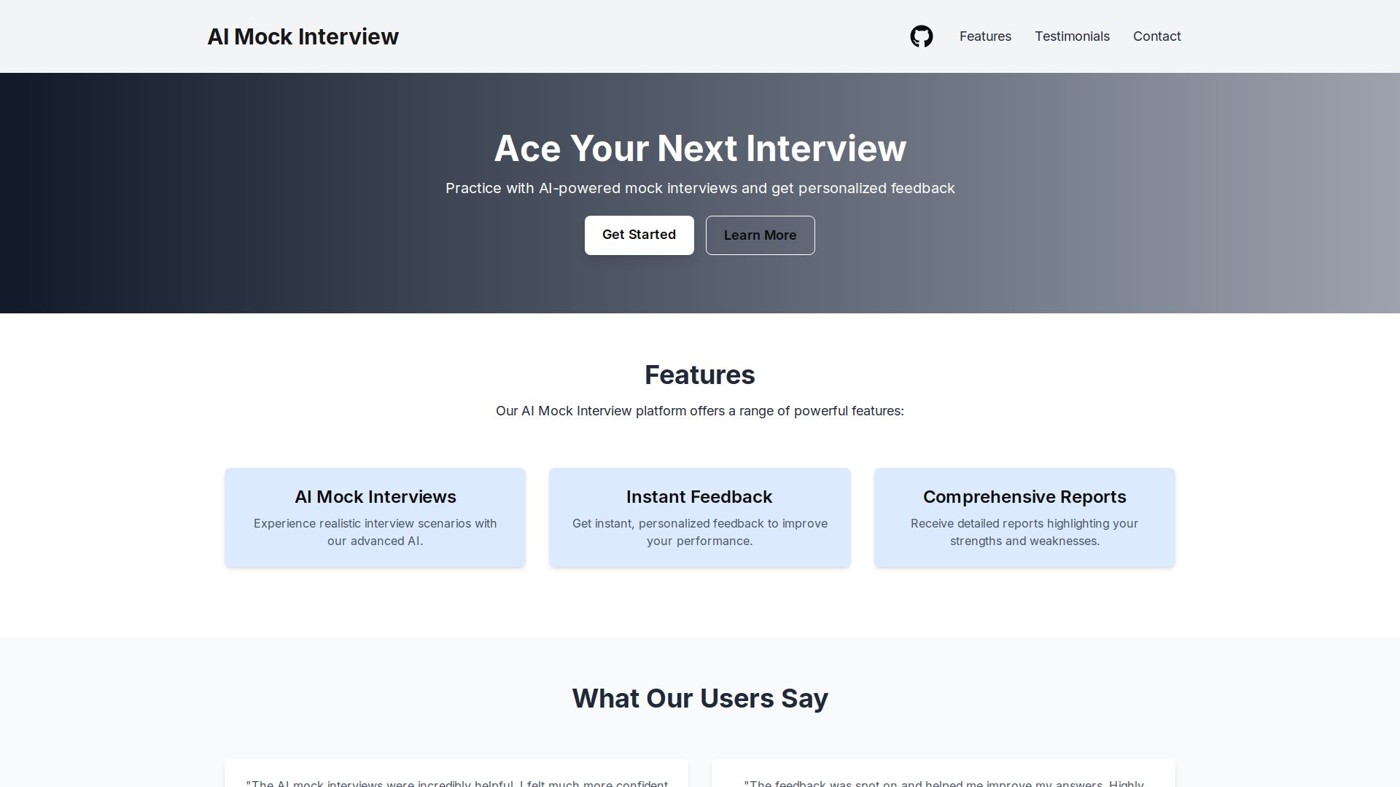The width and height of the screenshot is (1400, 787).
Task: Click the Comprehensive Reports card description
Action: click(x=1024, y=532)
